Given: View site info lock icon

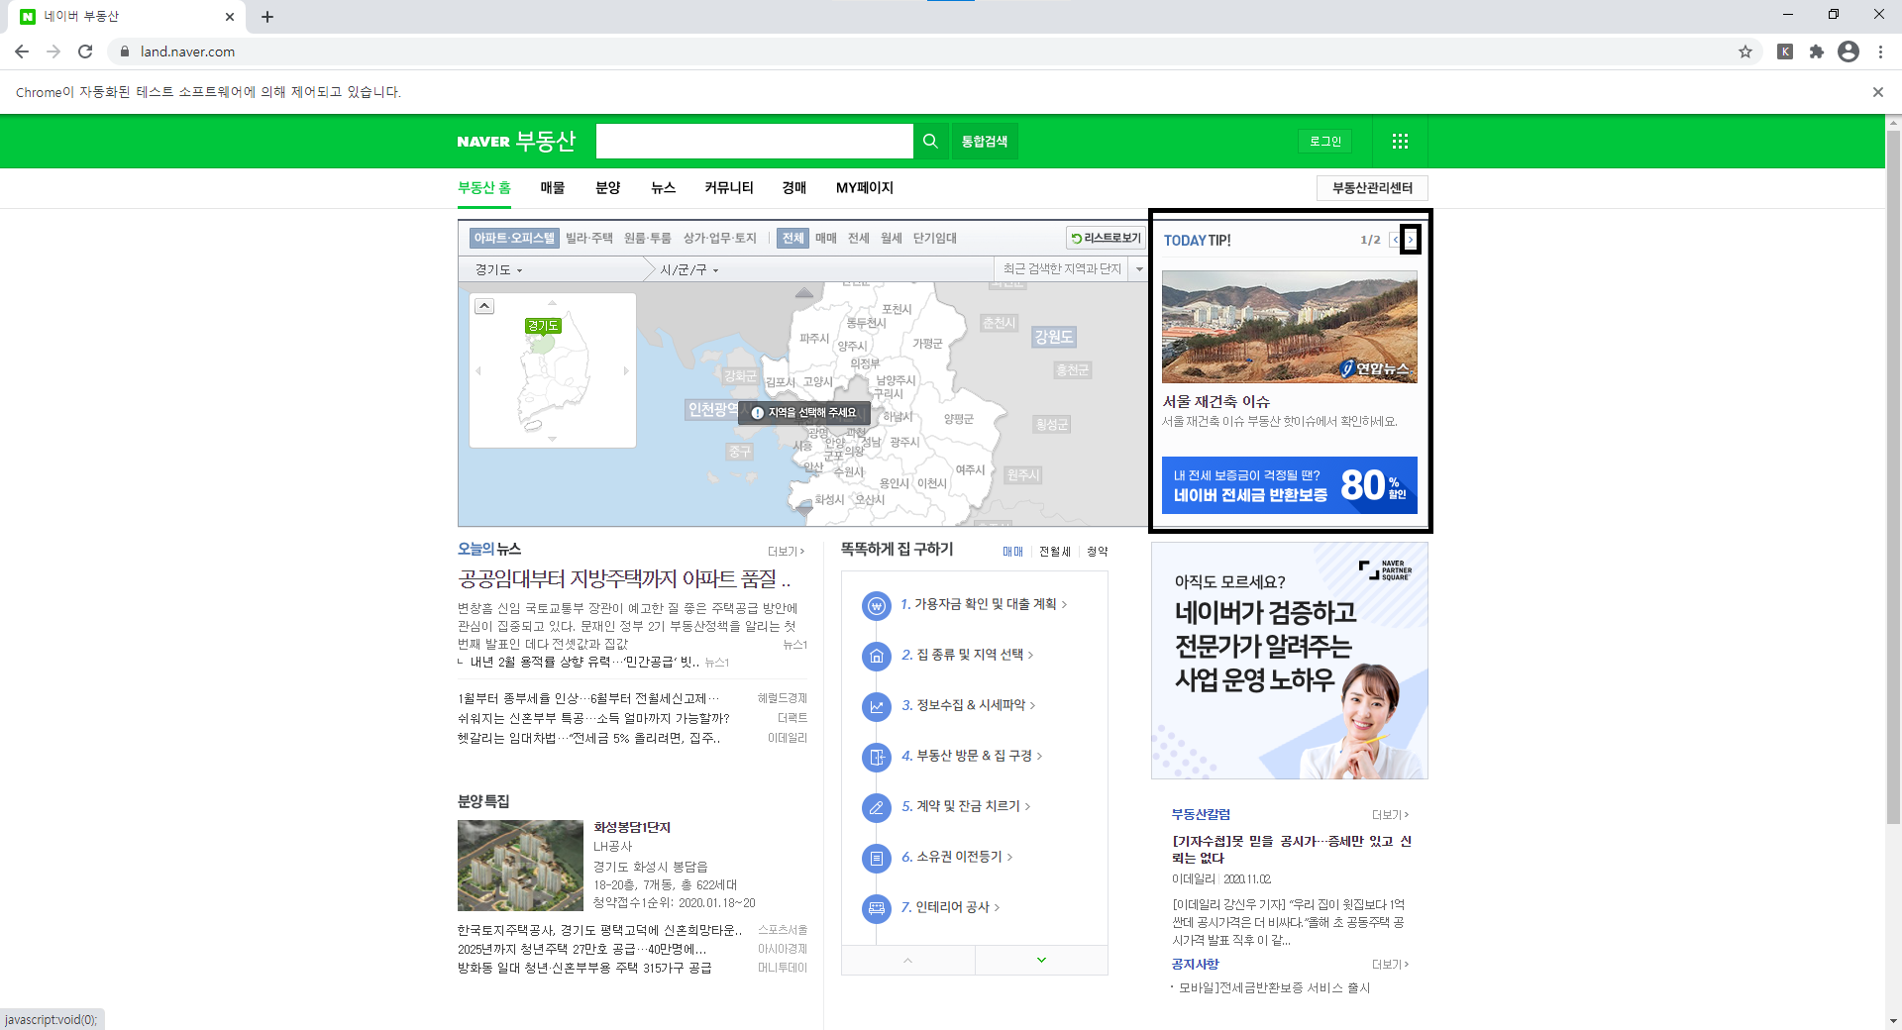Looking at the screenshot, I should (125, 51).
